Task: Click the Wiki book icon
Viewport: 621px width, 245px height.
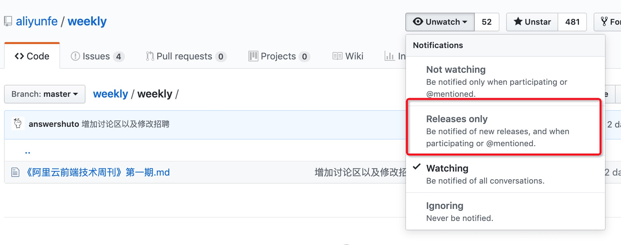Action: pos(338,56)
